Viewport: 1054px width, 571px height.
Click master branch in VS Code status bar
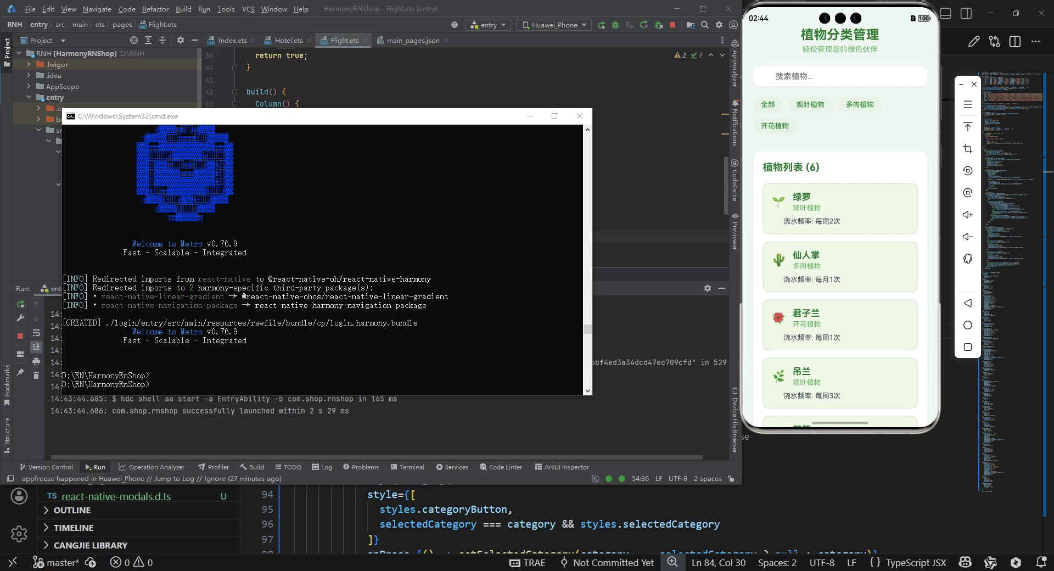coord(57,563)
